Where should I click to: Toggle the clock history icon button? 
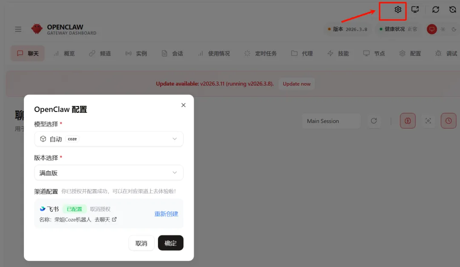pyautogui.click(x=448, y=121)
